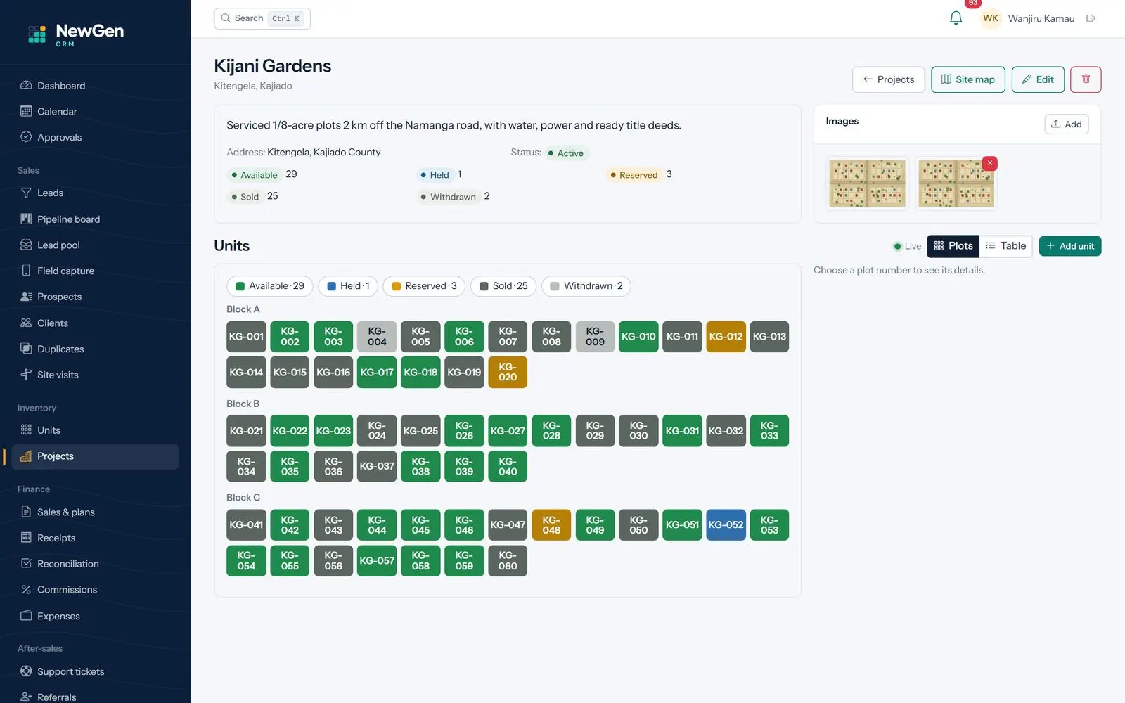Open the Site map
The image size is (1125, 703).
click(968, 79)
